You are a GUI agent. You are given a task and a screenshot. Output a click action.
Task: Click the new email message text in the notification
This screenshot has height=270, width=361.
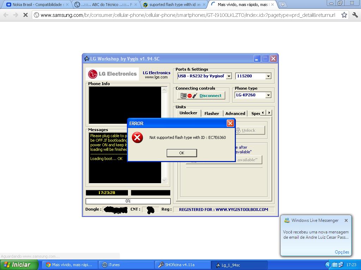316,234
